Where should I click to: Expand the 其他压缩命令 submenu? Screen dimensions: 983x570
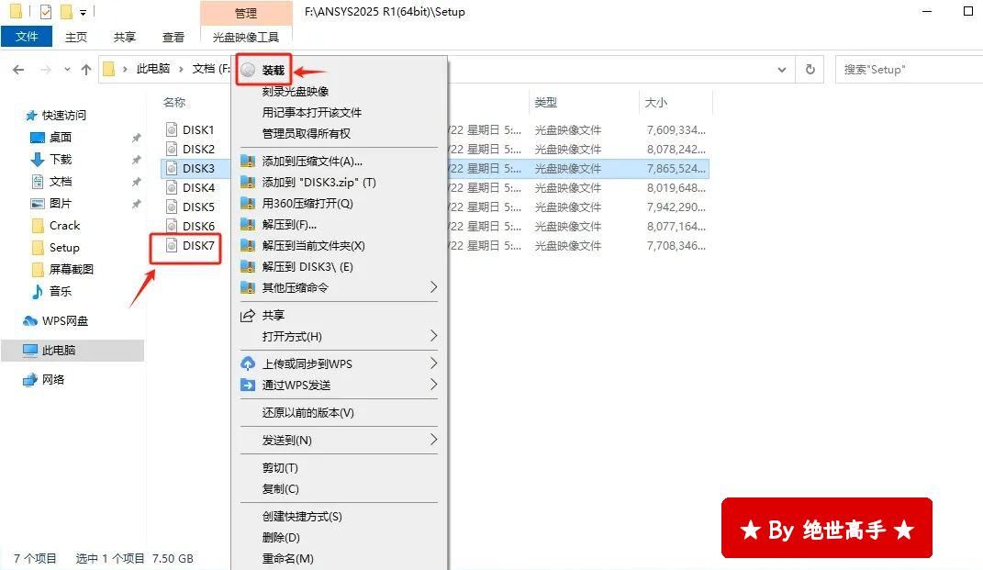(433, 287)
